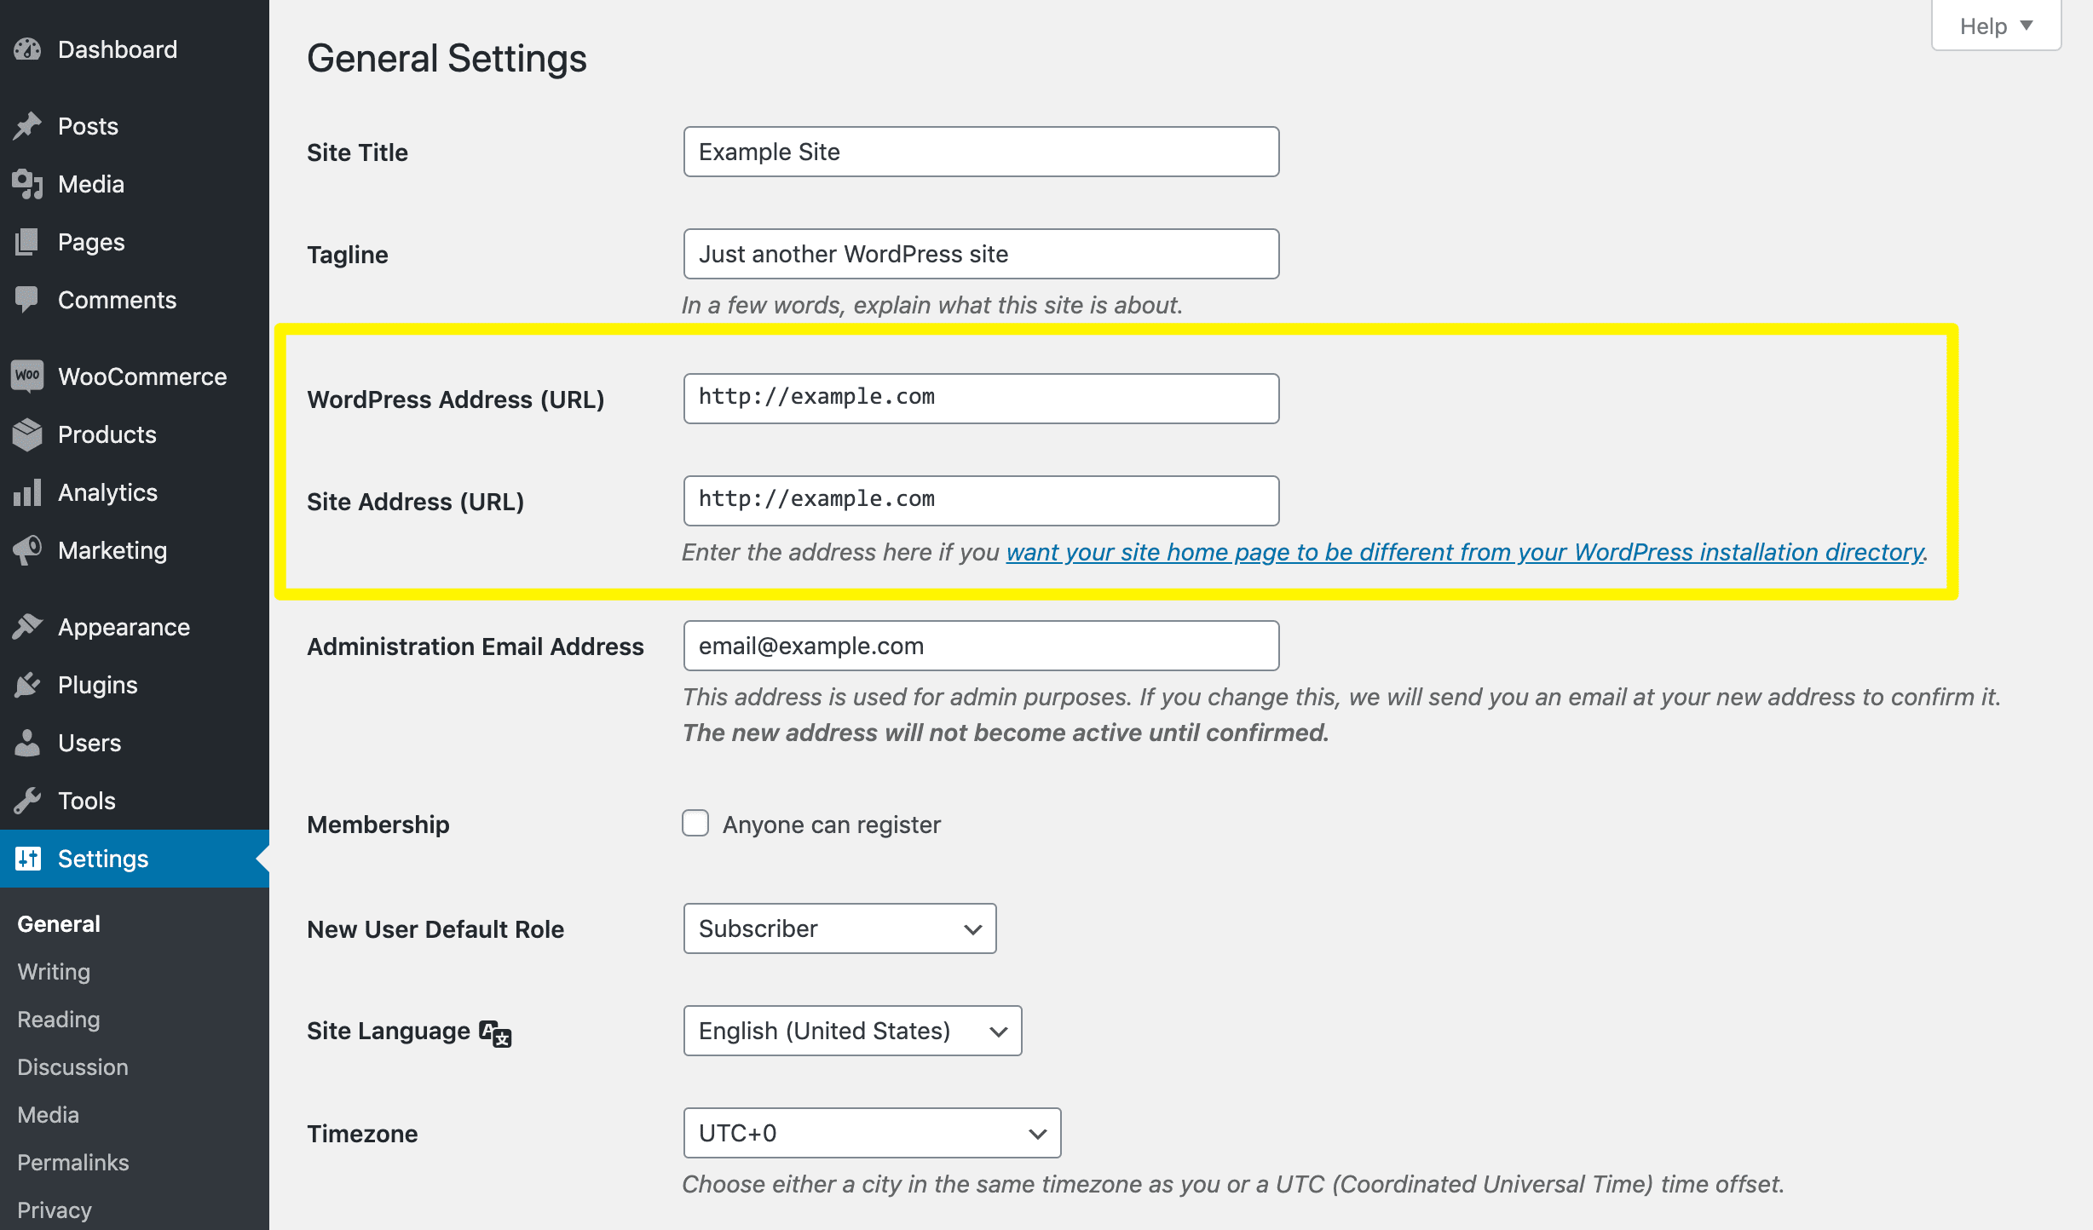2093x1230 pixels.
Task: Open the Privacy settings link
Action: (x=55, y=1210)
